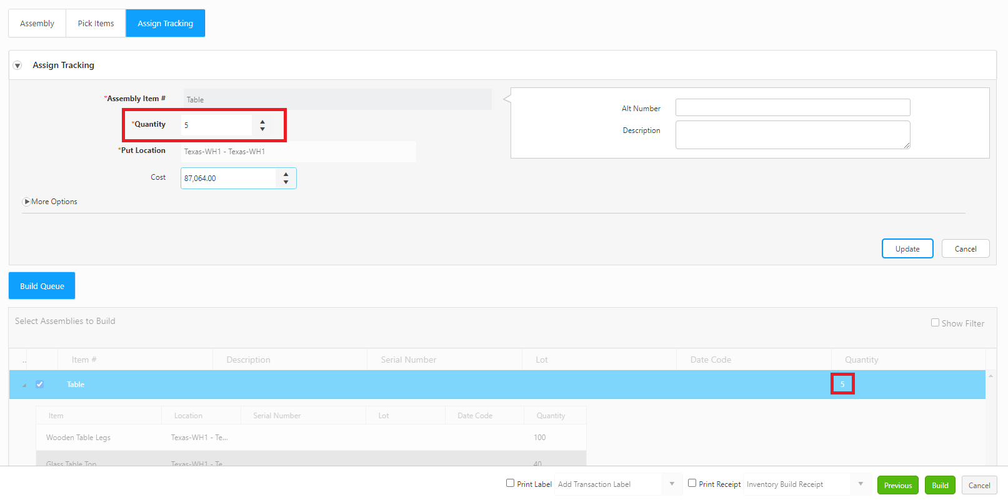1008x500 pixels.
Task: Click the green Previous button
Action: tap(897, 485)
